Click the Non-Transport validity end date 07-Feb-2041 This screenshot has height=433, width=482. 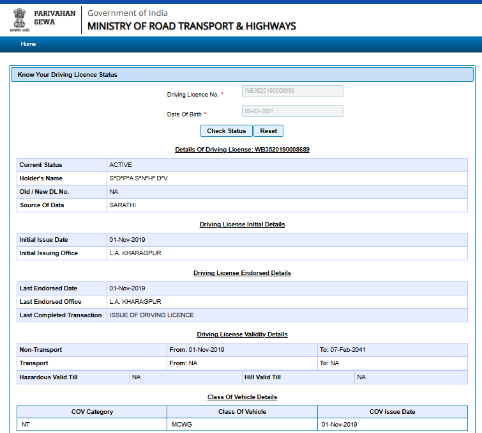(x=347, y=350)
